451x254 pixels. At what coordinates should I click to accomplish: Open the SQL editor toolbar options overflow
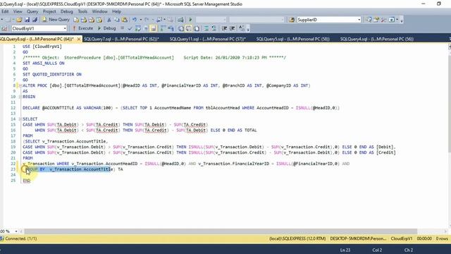tap(248, 29)
